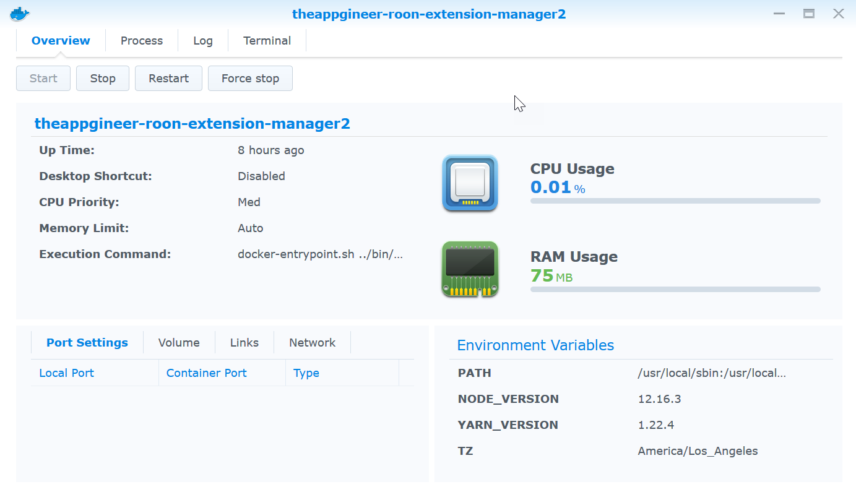Viewport: 856px width, 492px height.
Task: Switch to the Links tab
Action: click(x=244, y=343)
